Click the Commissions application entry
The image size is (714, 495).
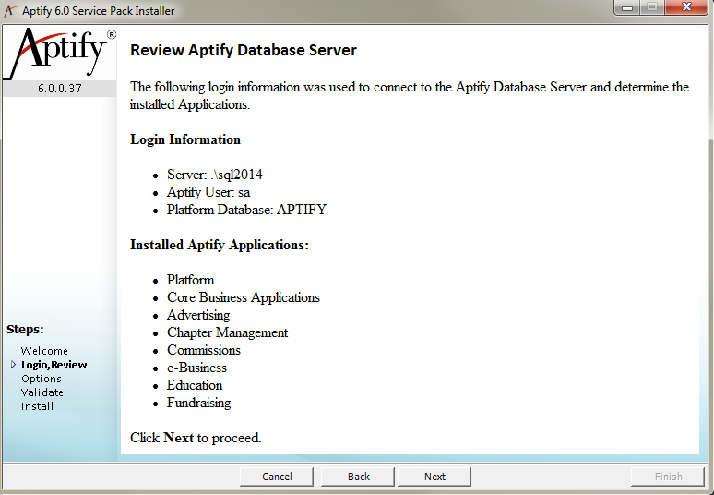pos(204,350)
